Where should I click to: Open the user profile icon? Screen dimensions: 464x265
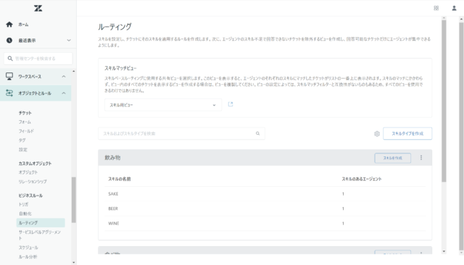(454, 8)
